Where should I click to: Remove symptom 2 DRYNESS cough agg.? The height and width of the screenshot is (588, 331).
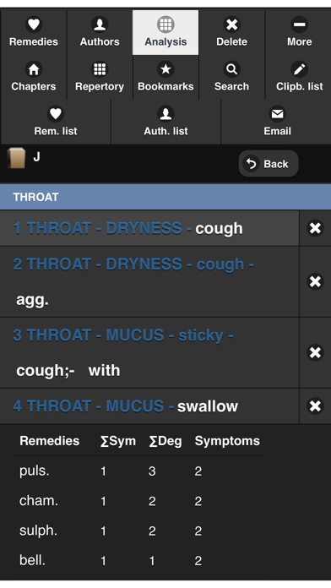[x=315, y=281]
